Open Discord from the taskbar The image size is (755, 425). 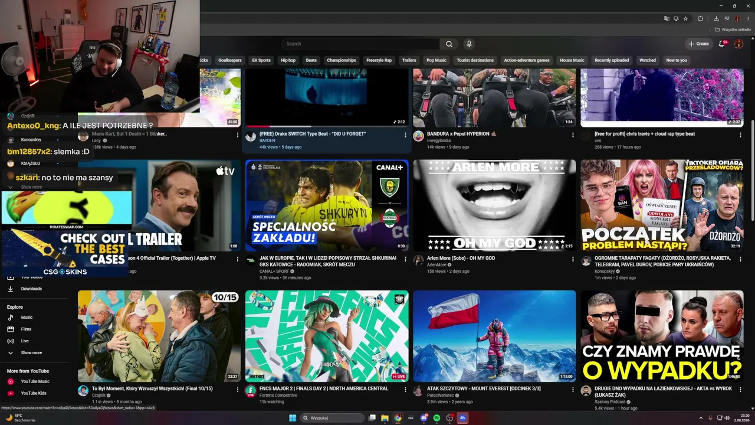coord(424,418)
